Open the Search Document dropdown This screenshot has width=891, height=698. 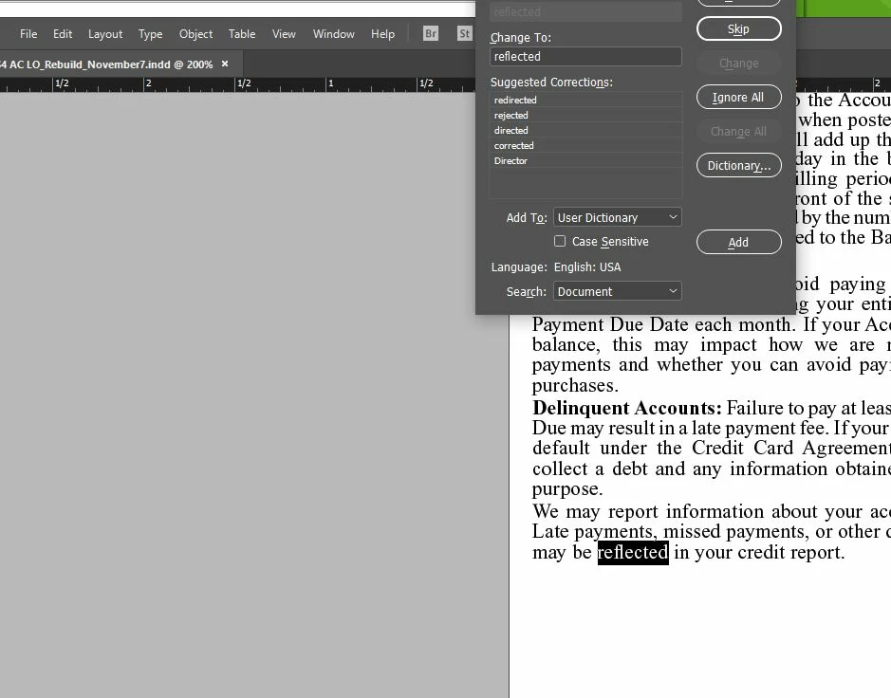[617, 291]
